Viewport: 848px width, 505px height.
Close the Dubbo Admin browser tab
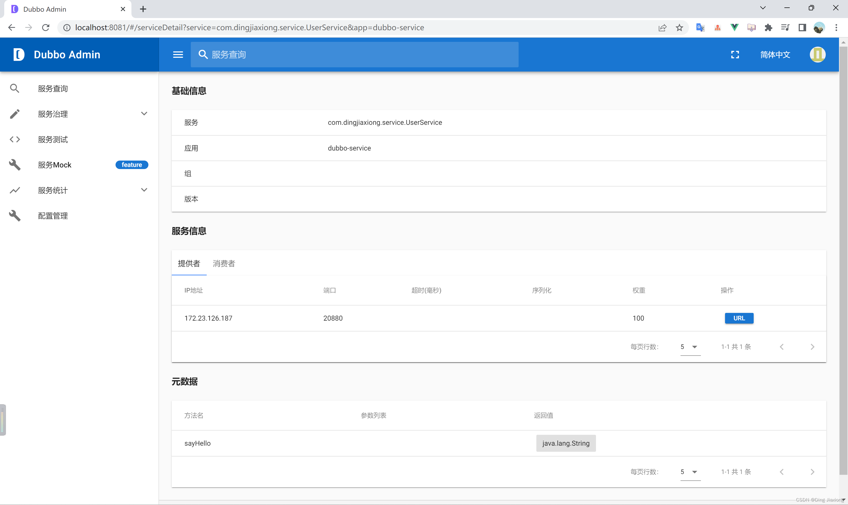click(x=123, y=9)
